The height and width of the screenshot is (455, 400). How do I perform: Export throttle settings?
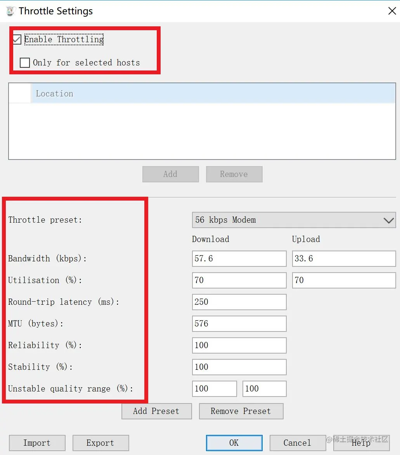pyautogui.click(x=100, y=443)
